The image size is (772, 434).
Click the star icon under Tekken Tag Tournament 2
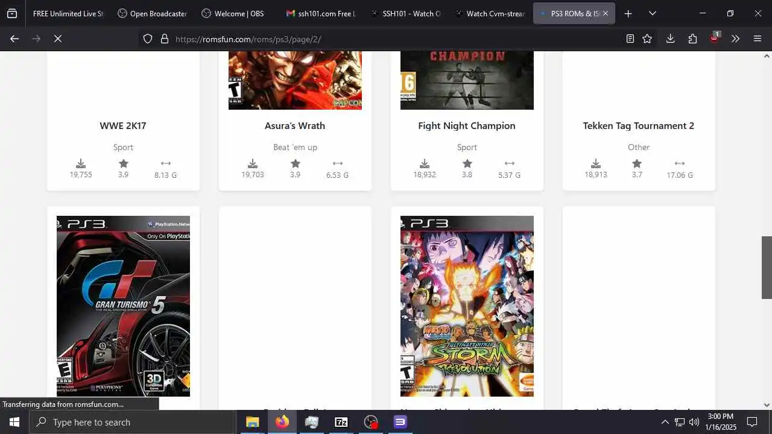[637, 163]
